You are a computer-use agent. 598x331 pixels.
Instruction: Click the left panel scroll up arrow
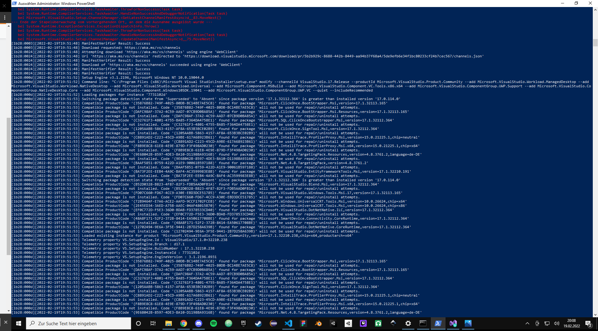click(9, 26)
